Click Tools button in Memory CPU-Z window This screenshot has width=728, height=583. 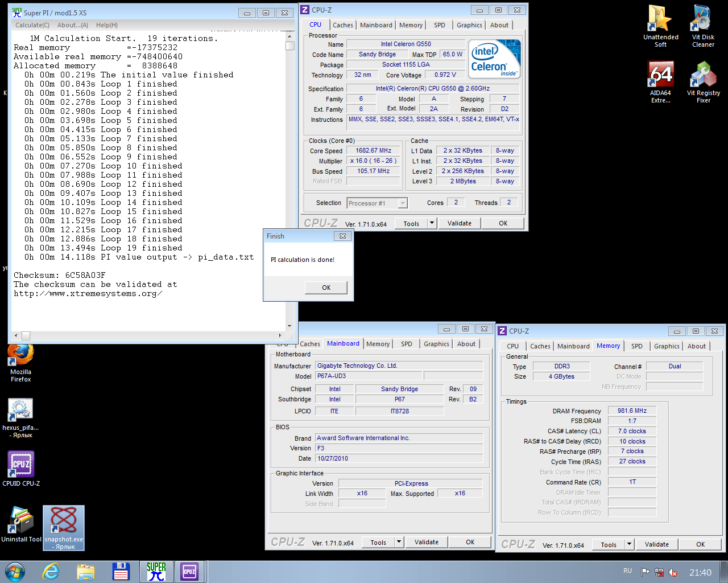tap(609, 545)
